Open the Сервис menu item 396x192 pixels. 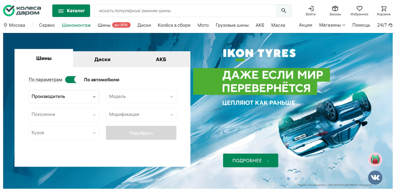click(x=47, y=25)
